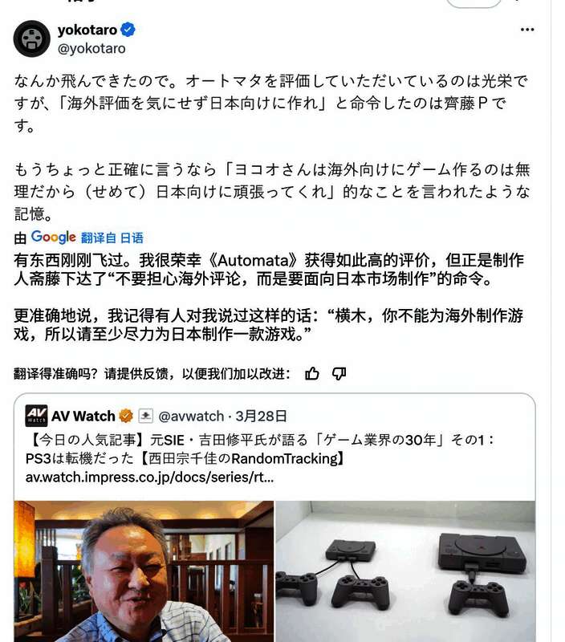
Task: Click the Google logo in translation line
Action: (54, 237)
